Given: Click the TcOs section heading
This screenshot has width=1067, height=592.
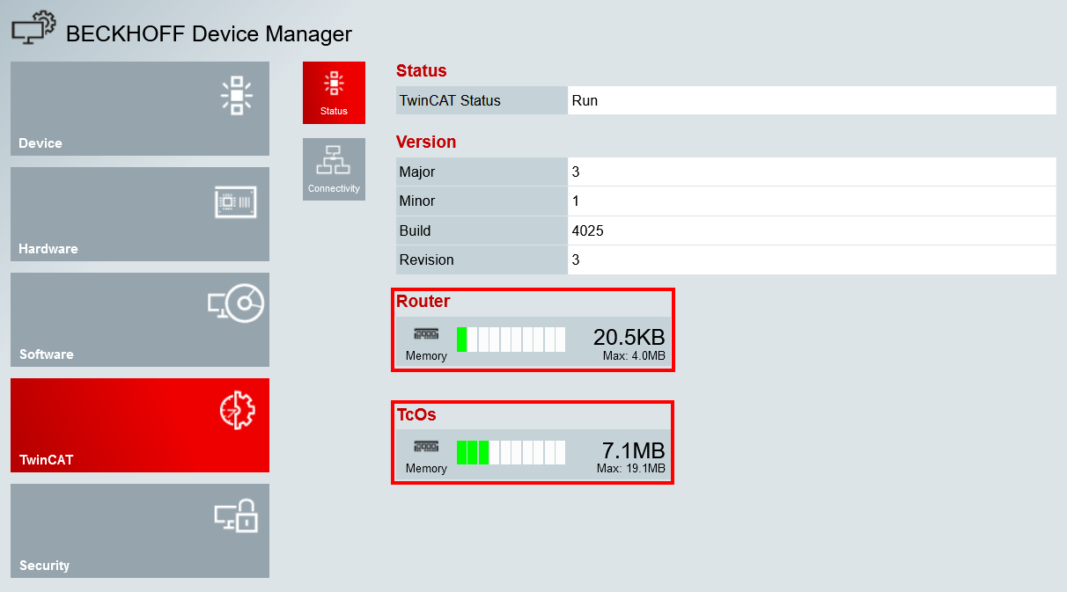Looking at the screenshot, I should tap(416, 413).
